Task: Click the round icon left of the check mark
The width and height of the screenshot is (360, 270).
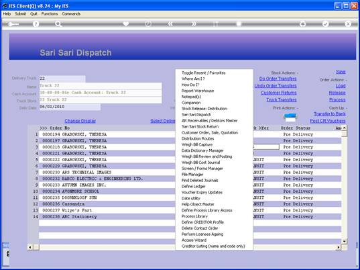Action: click(x=303, y=24)
